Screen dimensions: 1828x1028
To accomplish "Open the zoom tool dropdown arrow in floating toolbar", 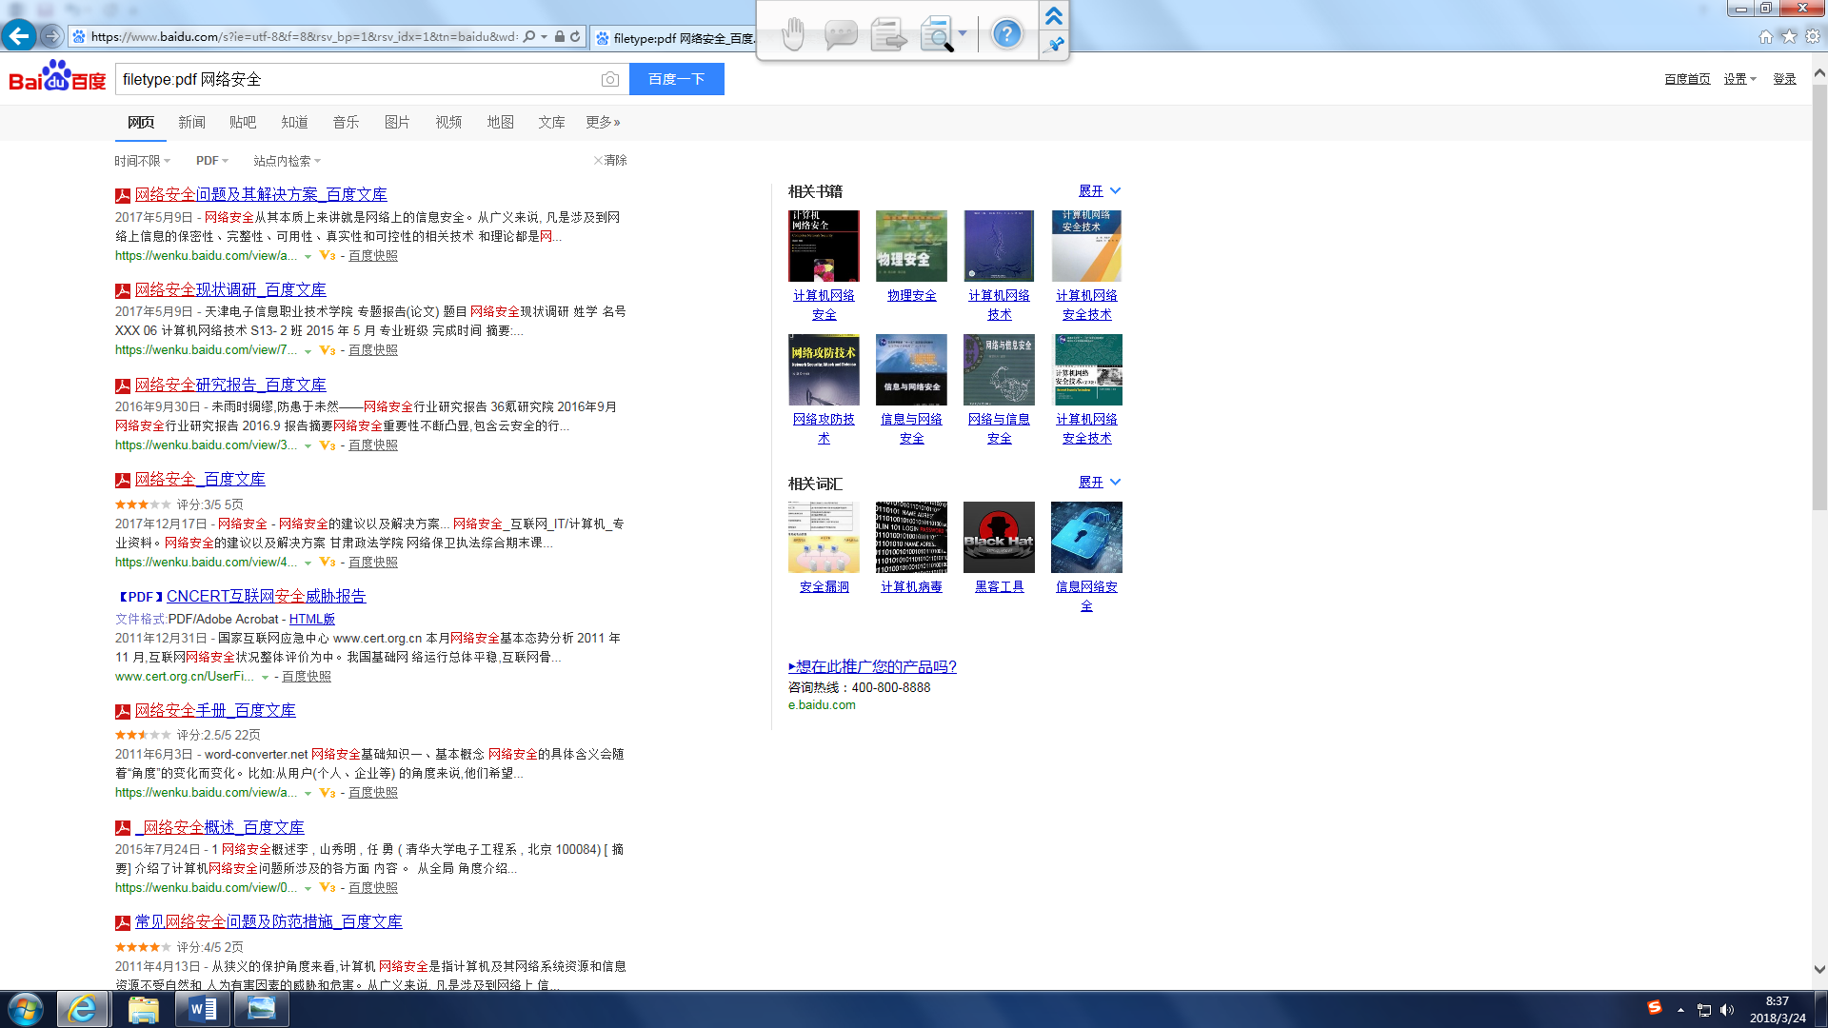I will [963, 34].
